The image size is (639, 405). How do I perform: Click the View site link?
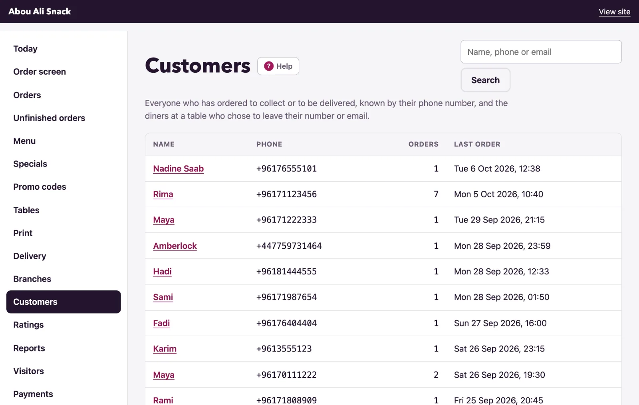[614, 12]
